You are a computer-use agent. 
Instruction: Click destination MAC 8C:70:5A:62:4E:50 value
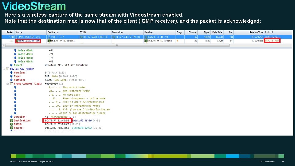57,121
